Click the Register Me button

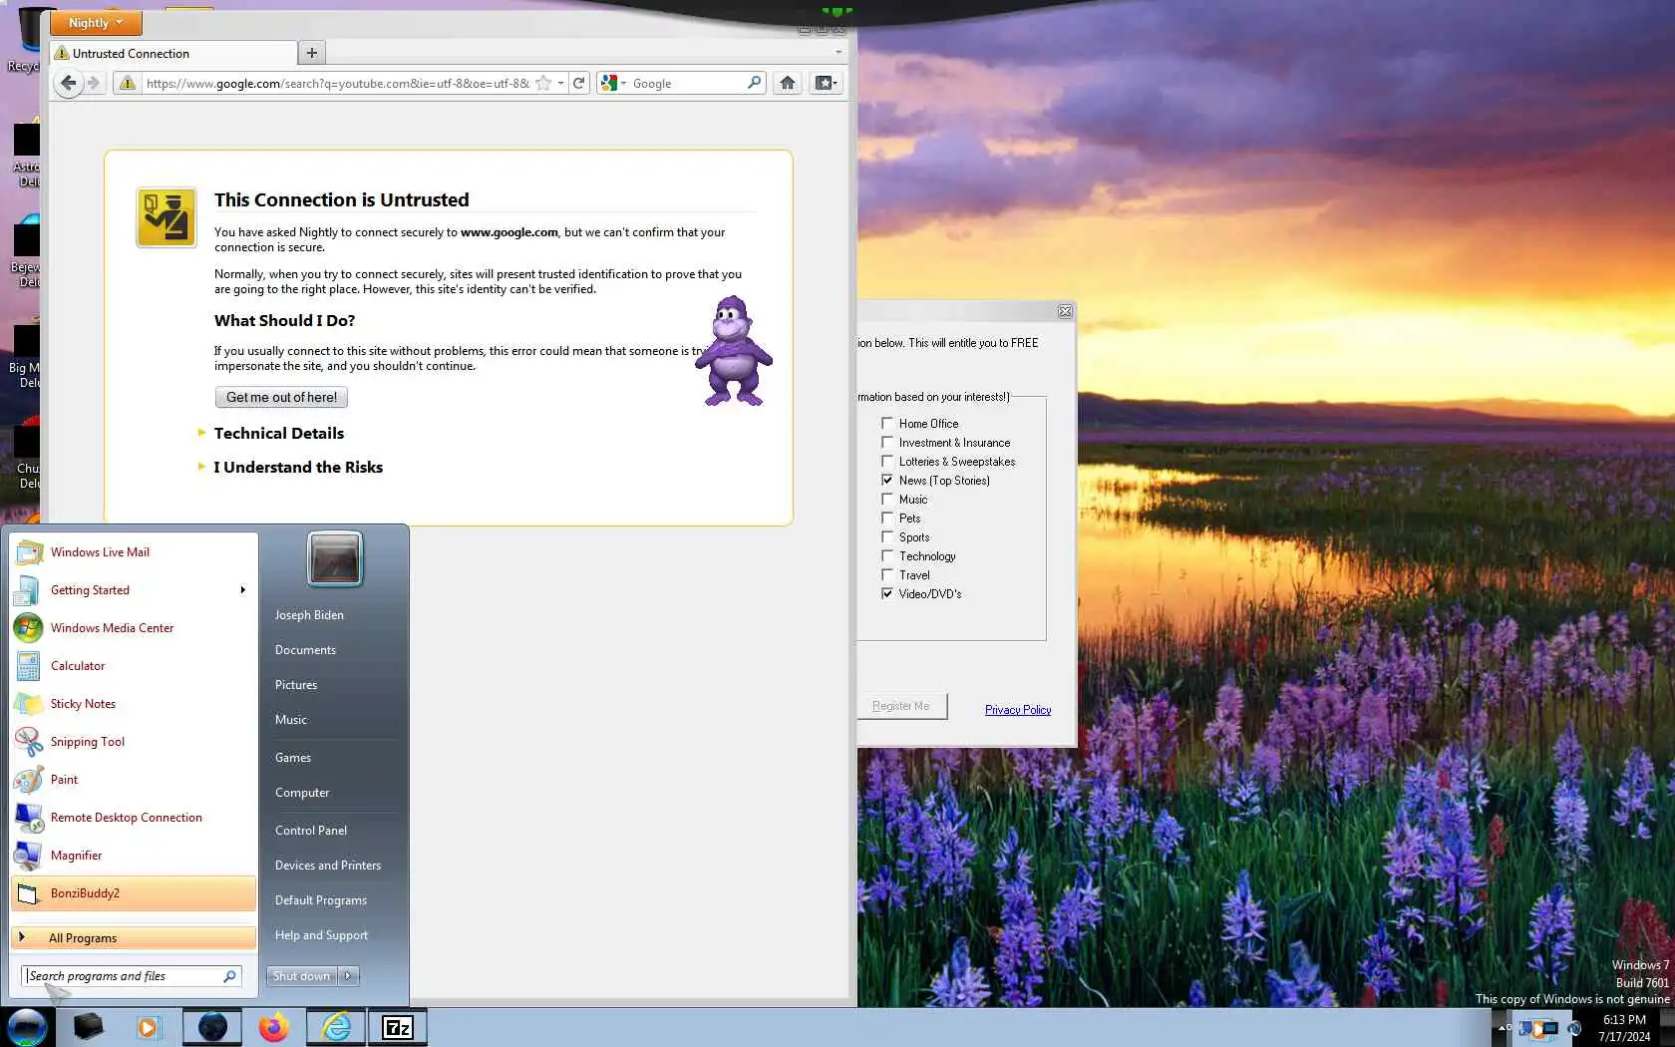(x=901, y=706)
